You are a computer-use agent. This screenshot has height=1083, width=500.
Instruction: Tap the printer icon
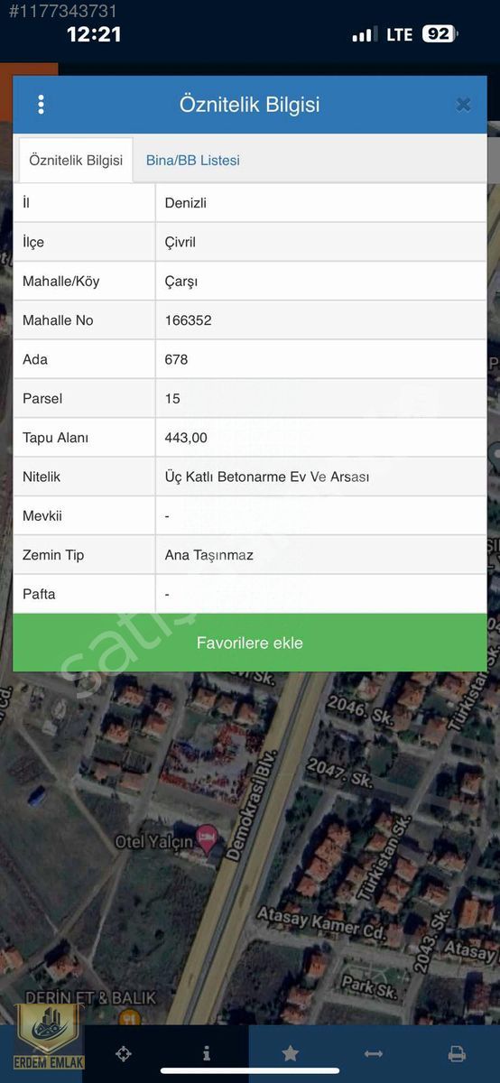point(457,1053)
